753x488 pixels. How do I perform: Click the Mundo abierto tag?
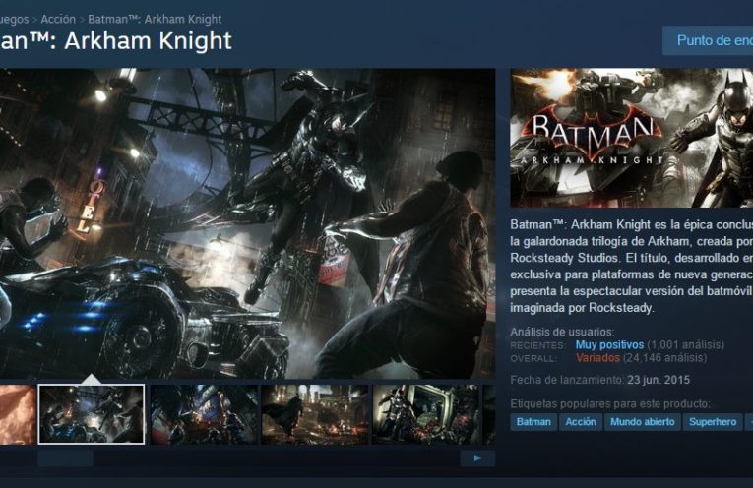pyautogui.click(x=642, y=422)
